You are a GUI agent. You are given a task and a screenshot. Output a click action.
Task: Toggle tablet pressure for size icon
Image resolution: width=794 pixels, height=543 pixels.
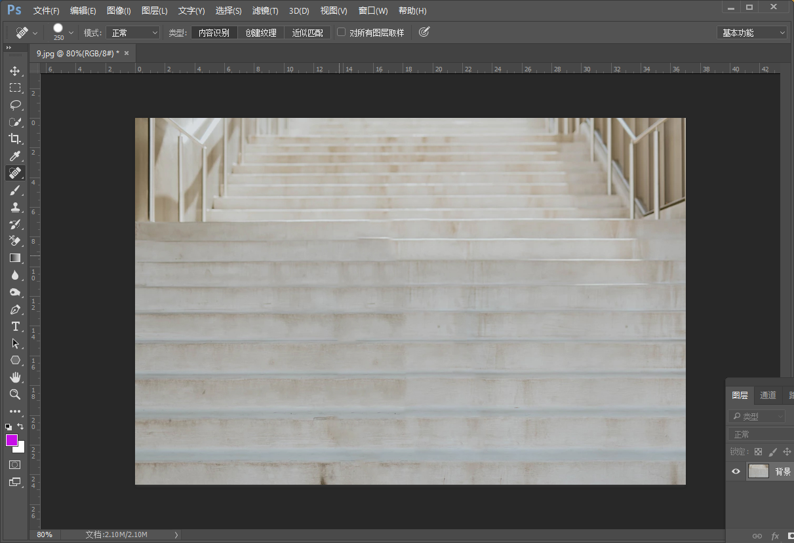point(424,31)
